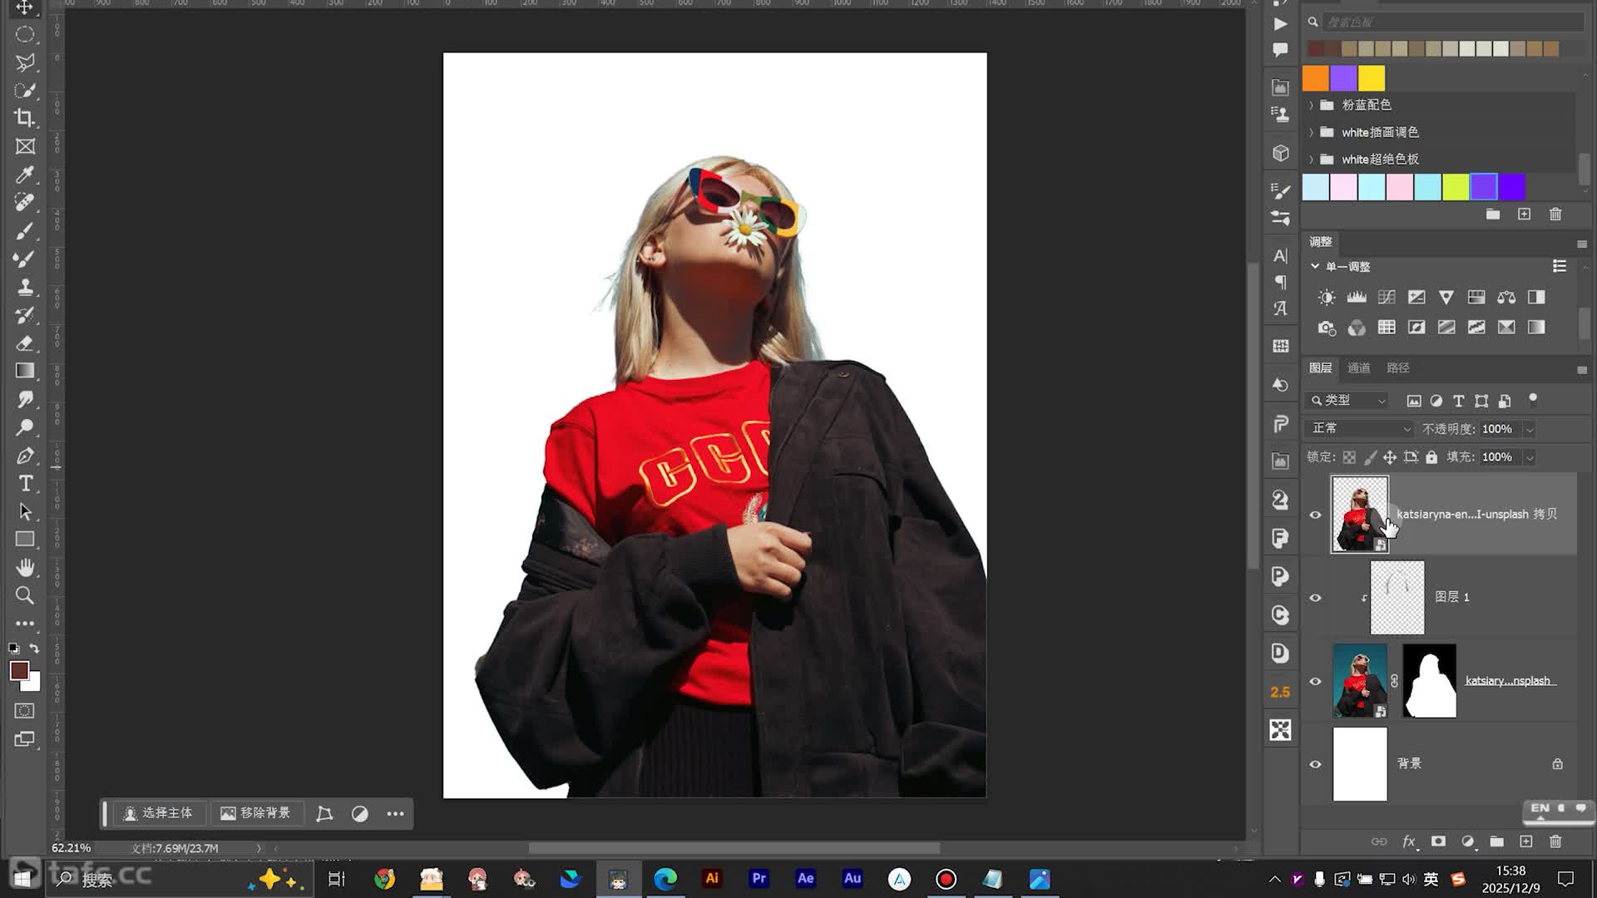The image size is (1597, 898).
Task: Delete layer trash icon in Layers panel
Action: (1555, 841)
